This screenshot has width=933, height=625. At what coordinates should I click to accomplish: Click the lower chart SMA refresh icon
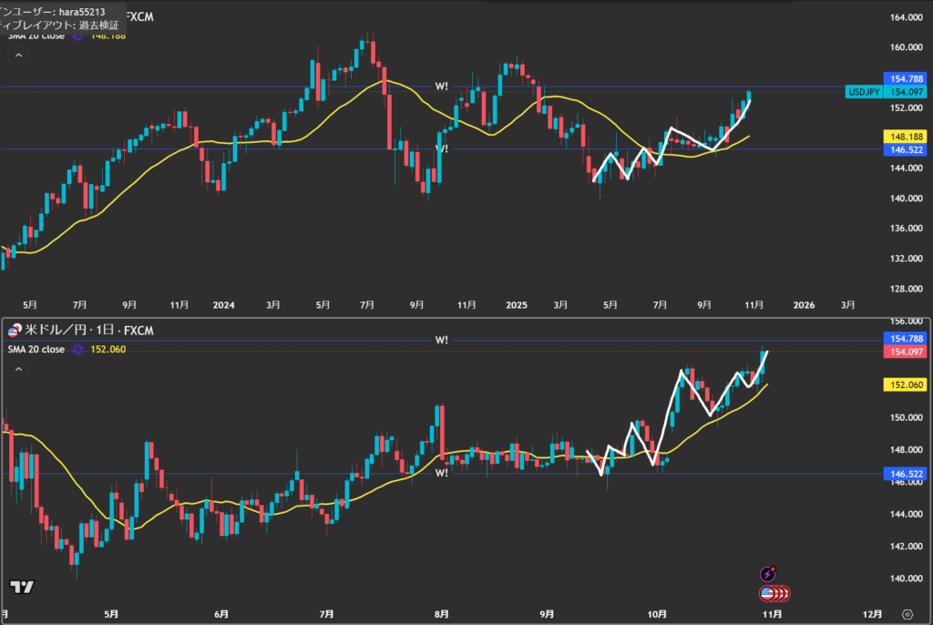(x=77, y=349)
